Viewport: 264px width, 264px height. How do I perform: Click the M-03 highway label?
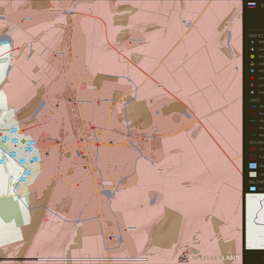click(160, 85)
